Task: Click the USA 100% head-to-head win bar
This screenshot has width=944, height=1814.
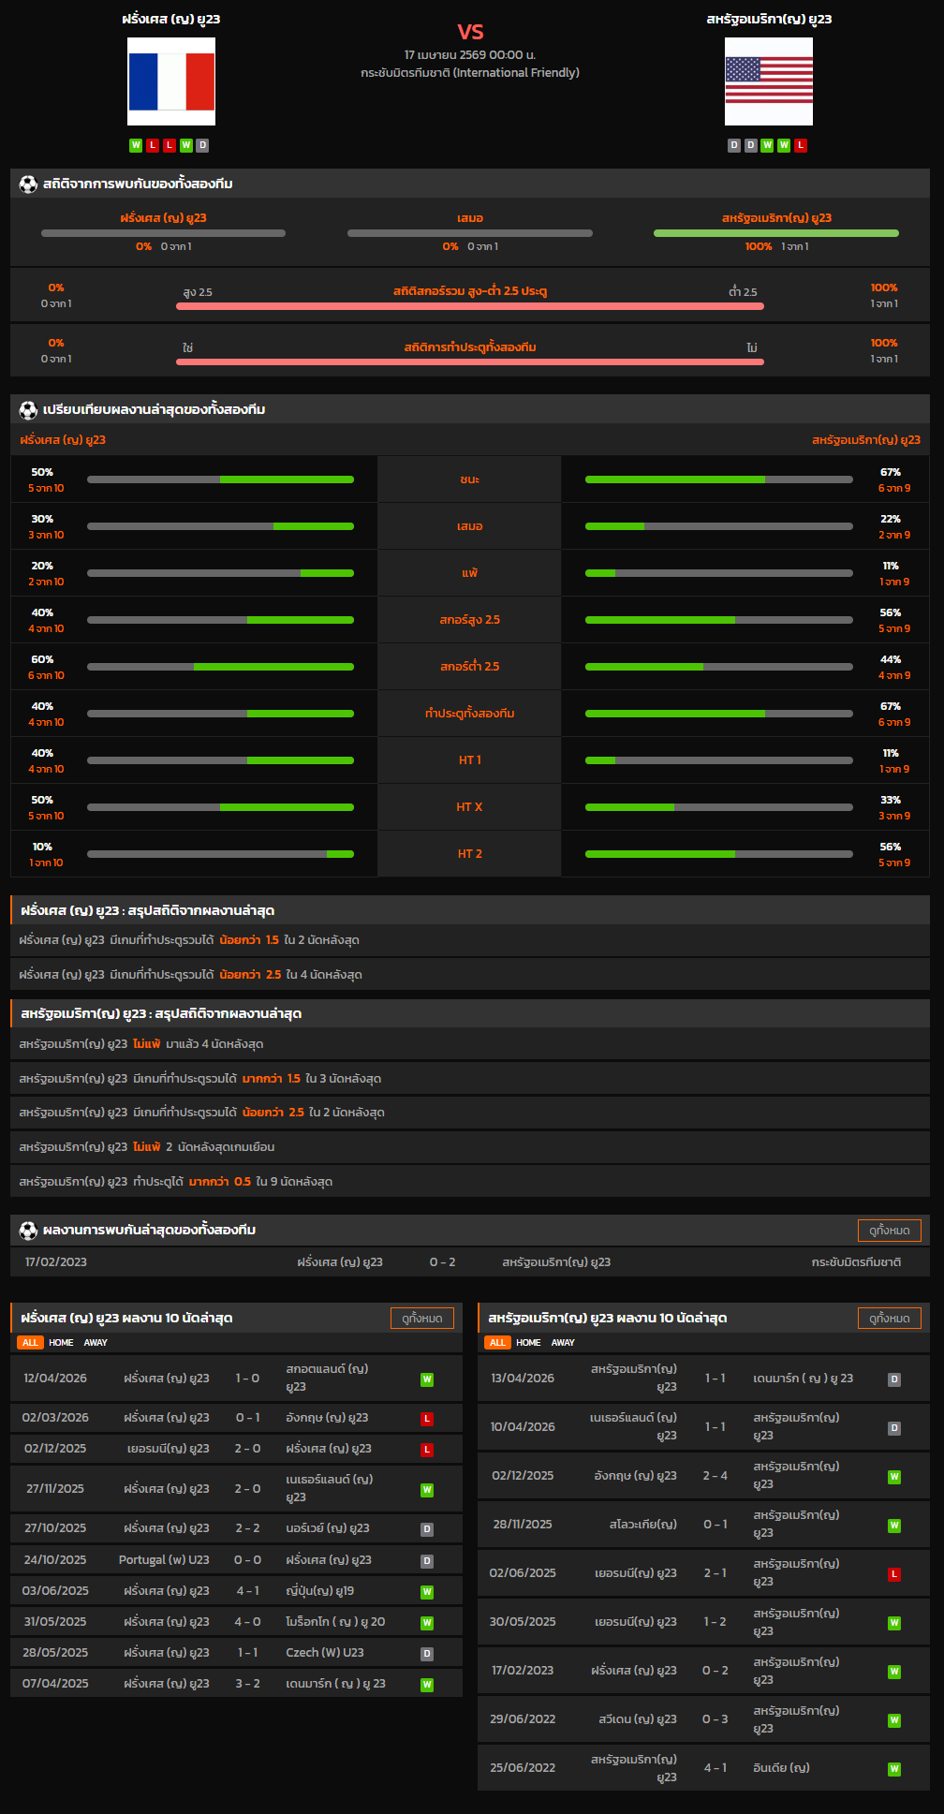Action: coord(775,233)
